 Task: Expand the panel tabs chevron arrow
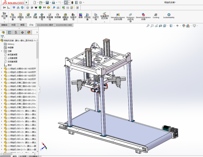[37, 32]
